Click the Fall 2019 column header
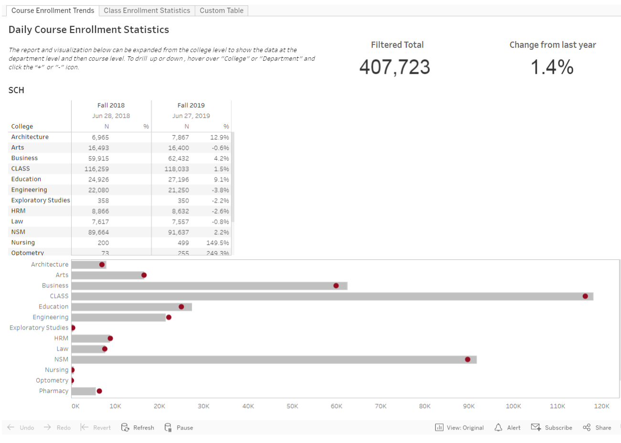621x443 pixels. click(191, 105)
